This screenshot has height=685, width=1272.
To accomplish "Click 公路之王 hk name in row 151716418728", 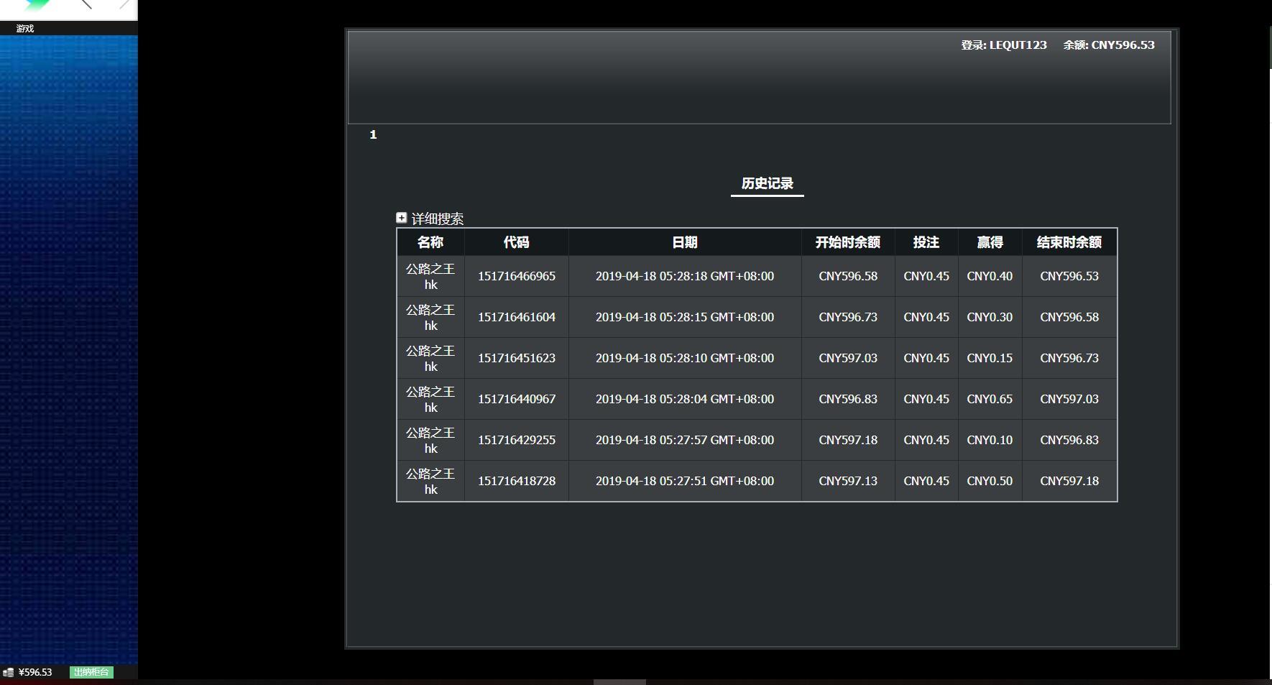I will pos(430,481).
